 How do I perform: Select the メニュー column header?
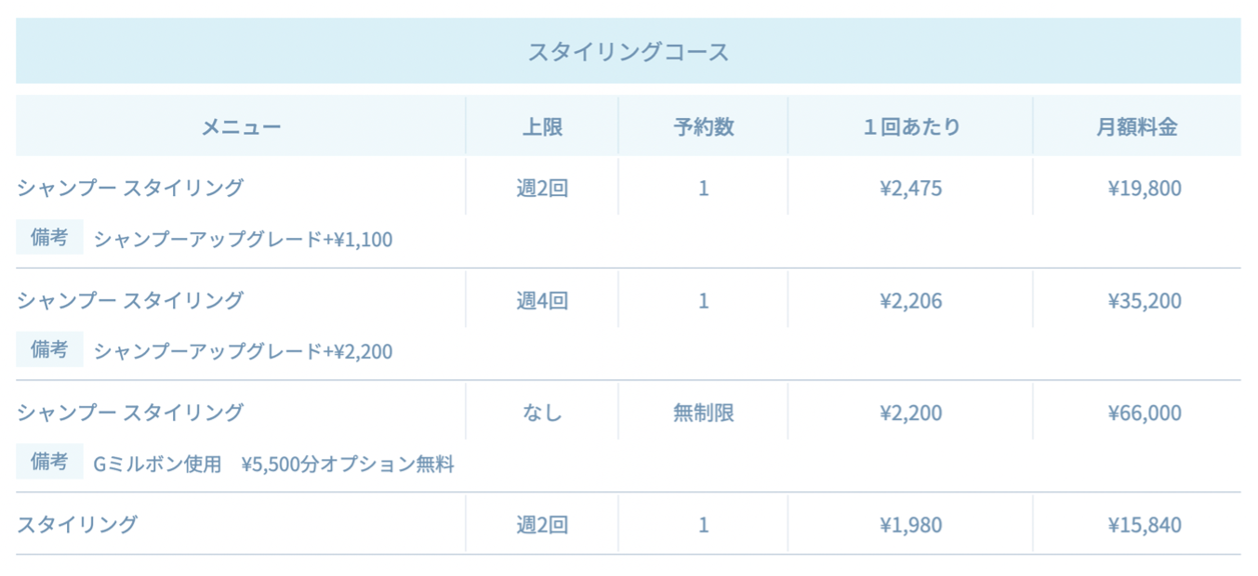[x=241, y=127]
